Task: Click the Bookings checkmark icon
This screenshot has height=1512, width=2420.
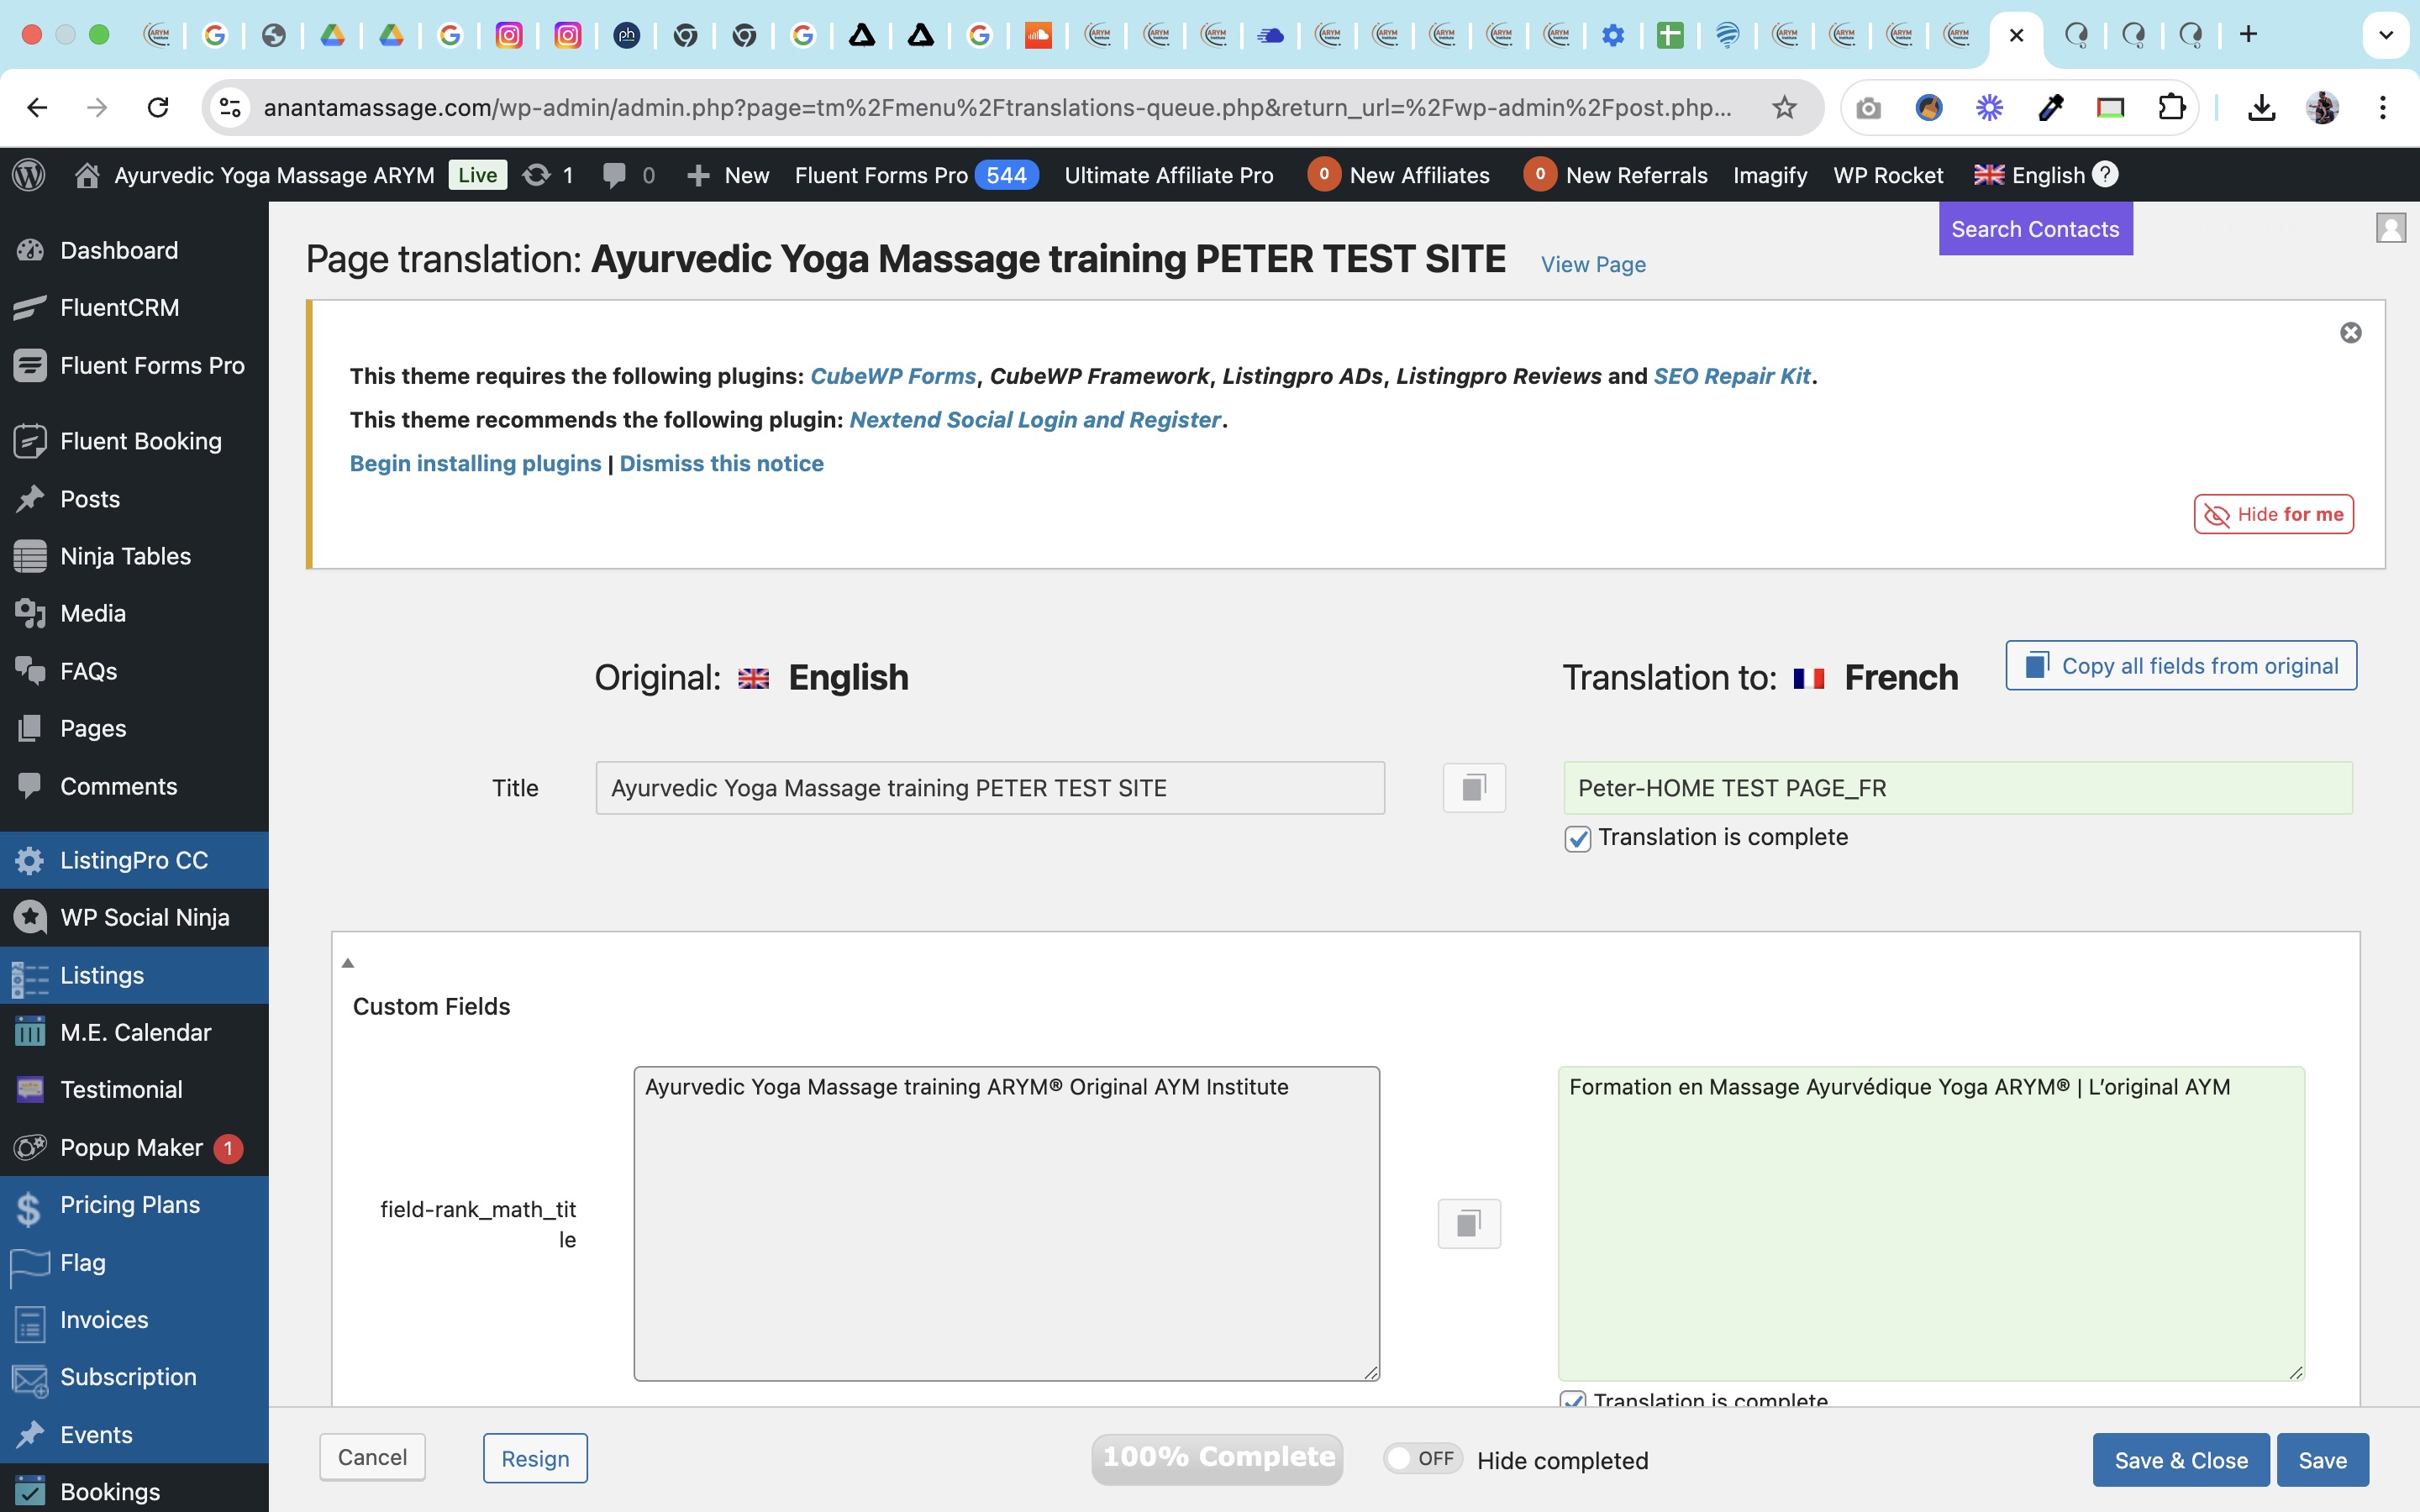Action: 30,1491
